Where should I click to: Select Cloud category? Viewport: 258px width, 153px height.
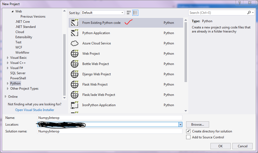point(20,32)
